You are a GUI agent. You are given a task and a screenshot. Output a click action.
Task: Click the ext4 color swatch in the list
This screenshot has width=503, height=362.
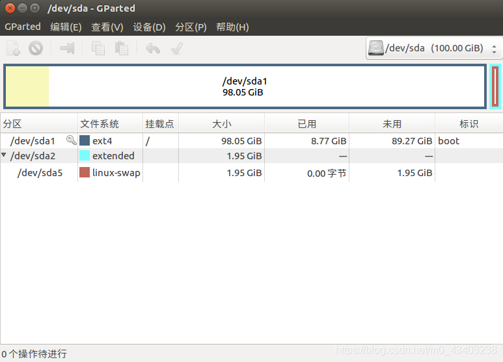tap(85, 140)
